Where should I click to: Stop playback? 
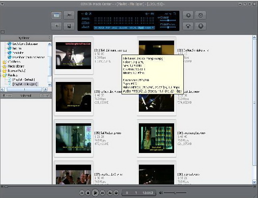88,192
